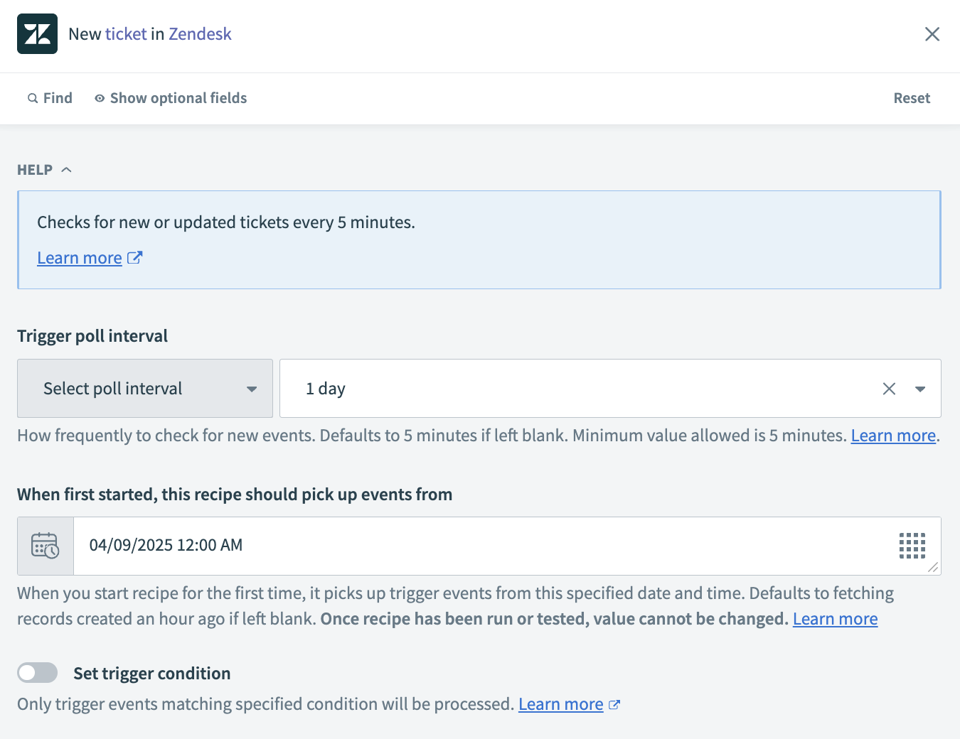Open the calendar date picker icon
The image size is (960, 739).
click(x=46, y=546)
